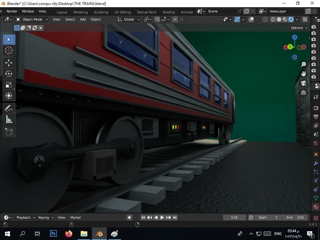This screenshot has width=320, height=240.
Task: Open the Object properties tab
Action: pos(316,154)
